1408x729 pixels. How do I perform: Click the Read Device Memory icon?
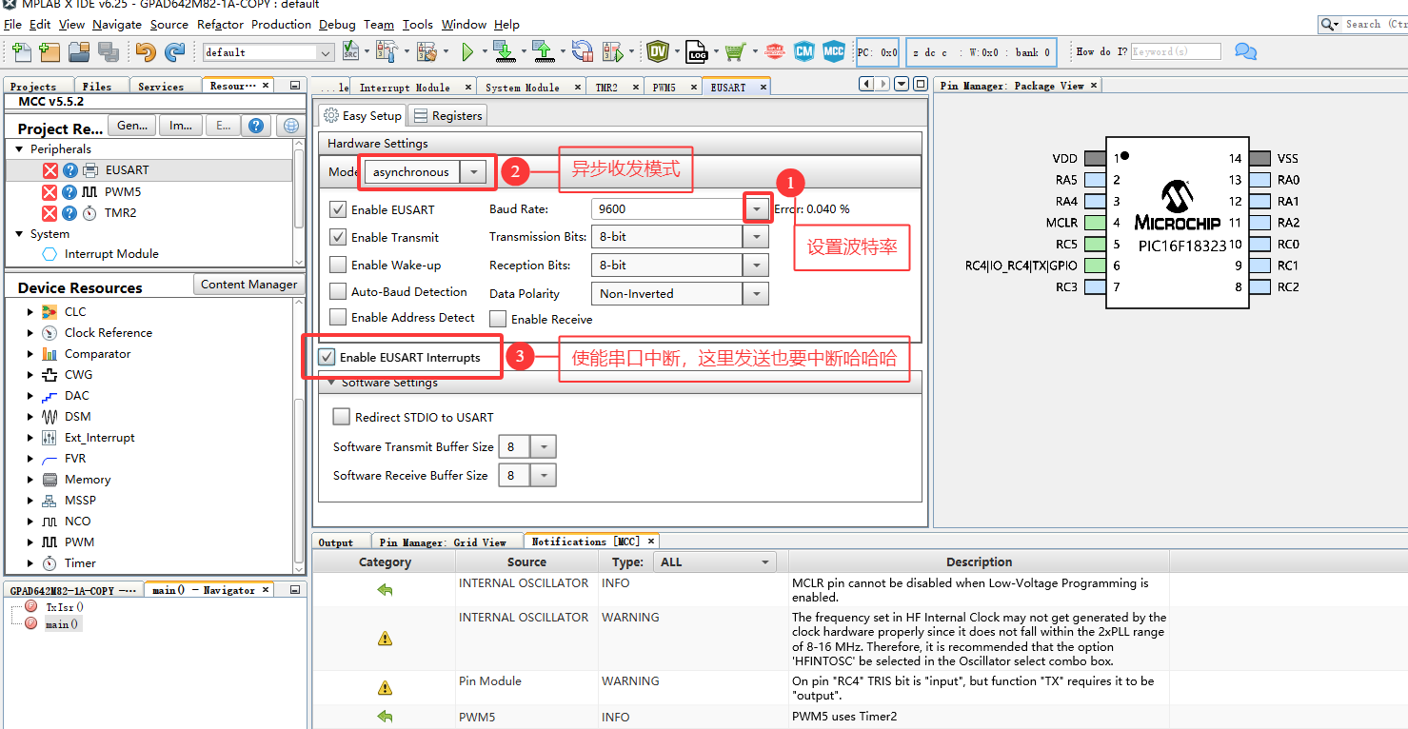tap(544, 51)
